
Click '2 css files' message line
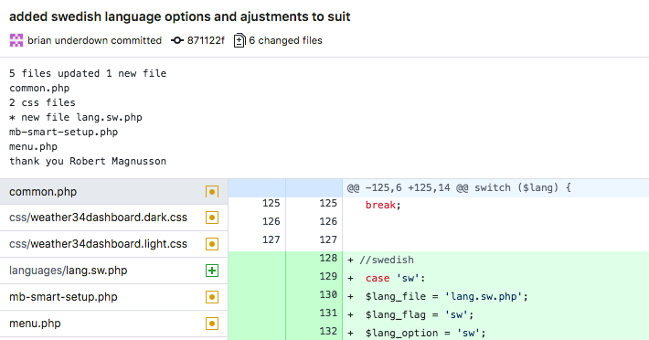pyautogui.click(x=42, y=102)
